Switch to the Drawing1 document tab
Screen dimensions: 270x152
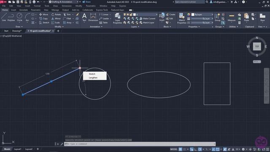(x=17, y=31)
